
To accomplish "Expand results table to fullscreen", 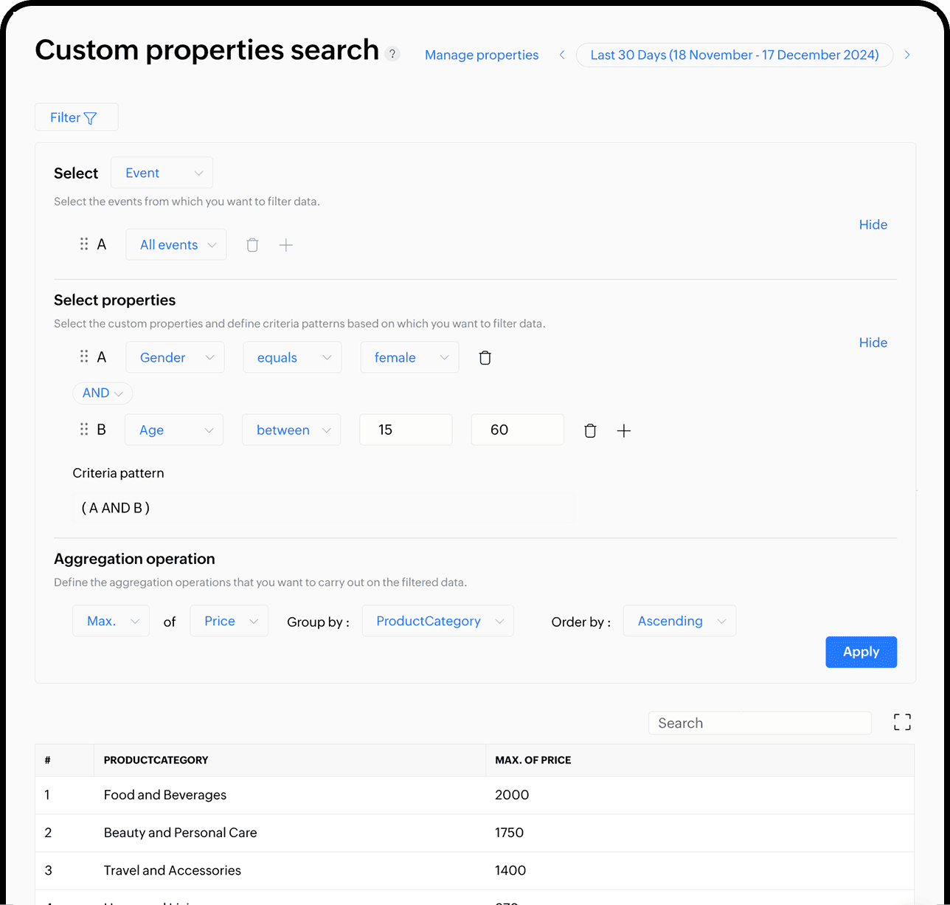I will [902, 722].
